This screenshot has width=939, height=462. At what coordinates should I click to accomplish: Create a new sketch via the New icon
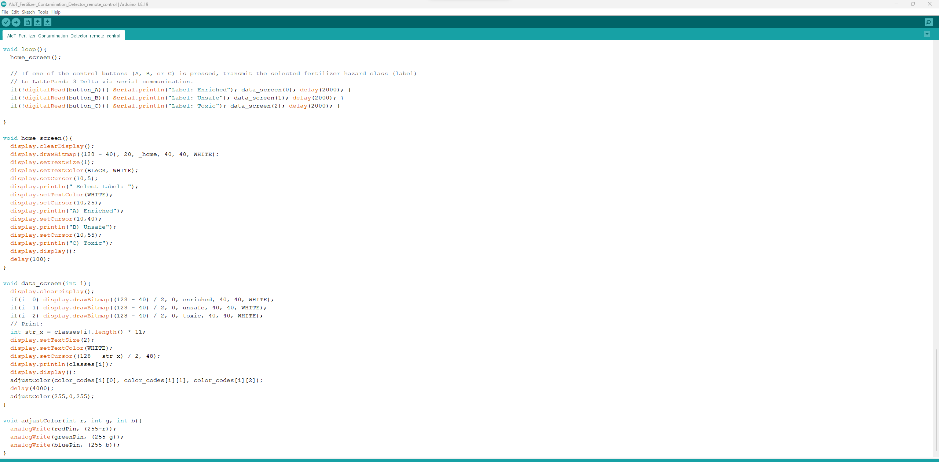pyautogui.click(x=27, y=22)
